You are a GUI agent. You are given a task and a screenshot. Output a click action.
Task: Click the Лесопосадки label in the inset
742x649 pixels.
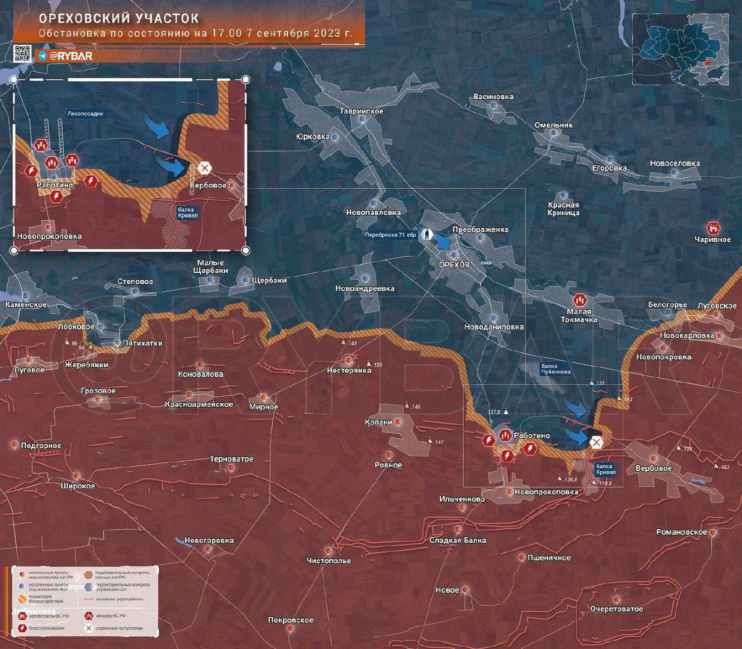(85, 114)
